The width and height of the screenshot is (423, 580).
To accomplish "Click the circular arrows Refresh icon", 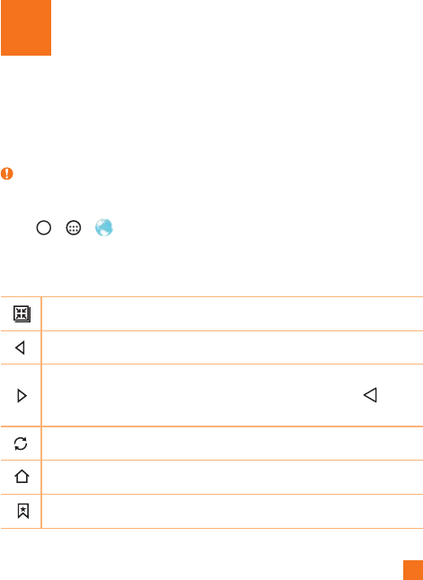I will 21,444.
